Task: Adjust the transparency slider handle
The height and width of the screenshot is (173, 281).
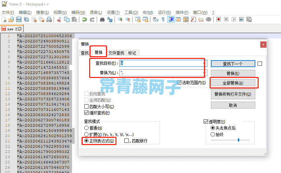Action: pos(239,140)
